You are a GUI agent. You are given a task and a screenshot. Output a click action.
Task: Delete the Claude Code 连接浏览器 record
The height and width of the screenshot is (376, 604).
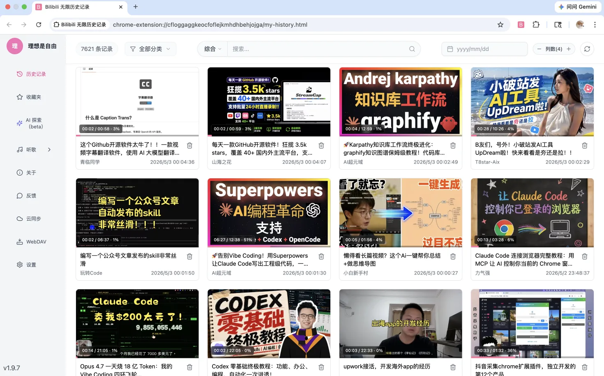pos(585,256)
